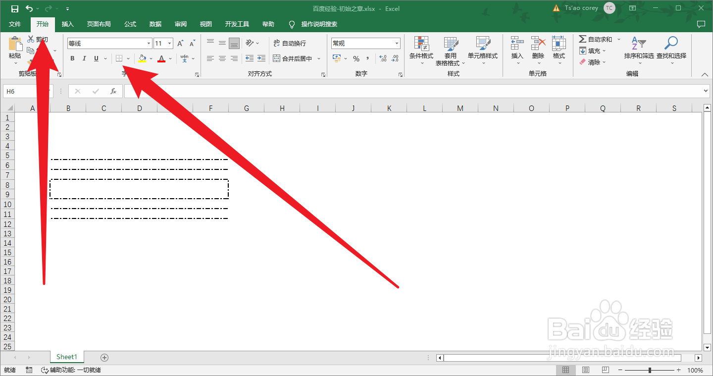The width and height of the screenshot is (713, 376).
Task: Click the 格式 cells button
Action: pos(559,50)
